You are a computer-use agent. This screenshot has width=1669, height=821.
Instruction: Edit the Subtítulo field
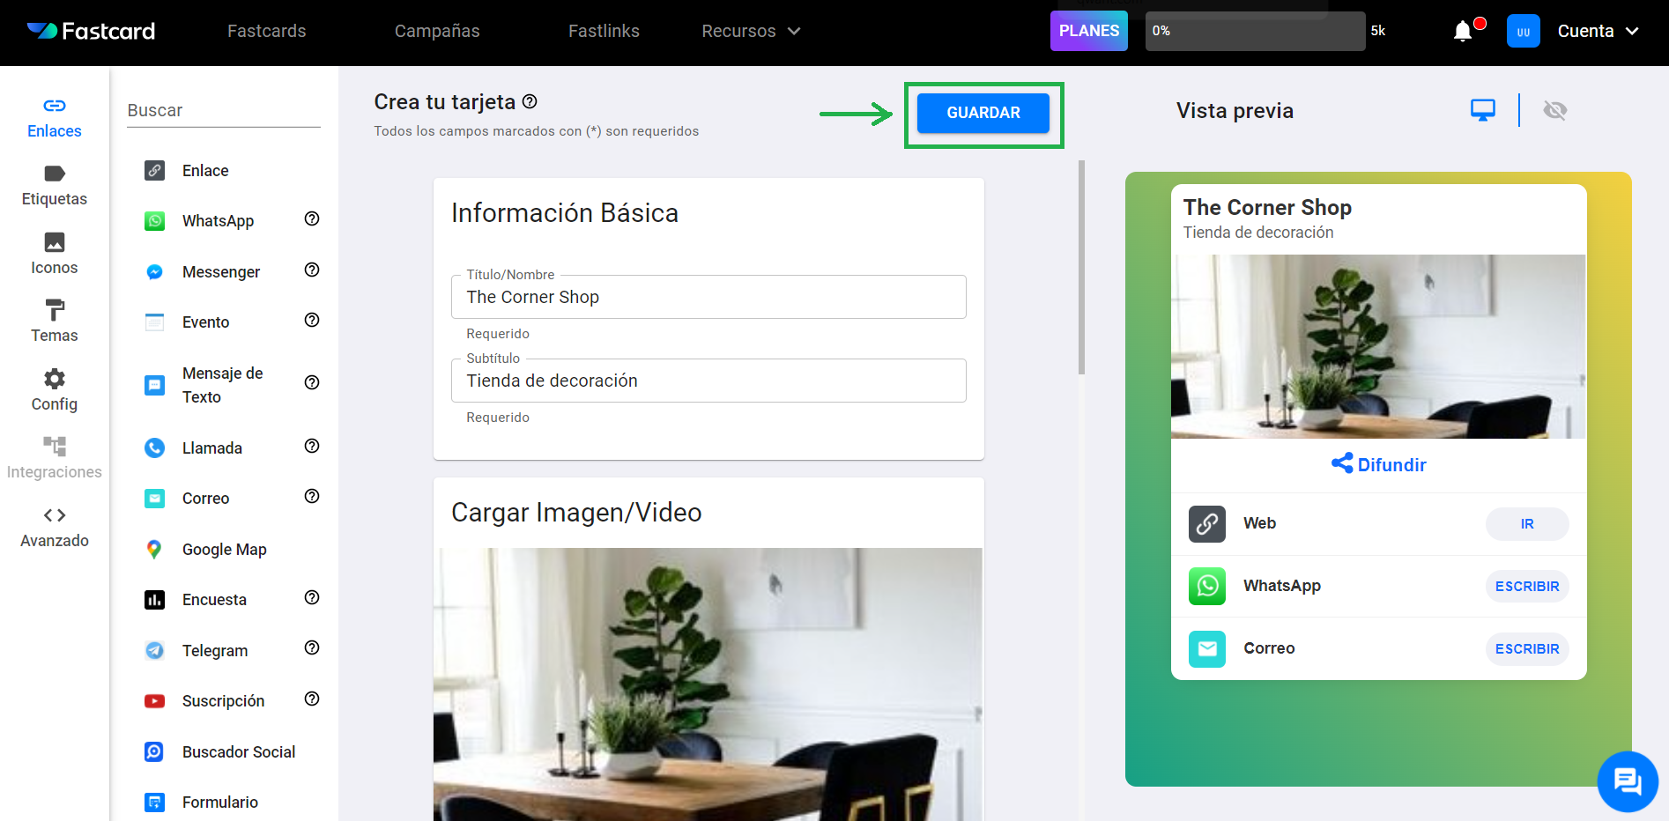(x=708, y=381)
